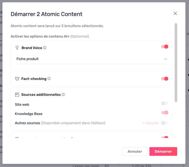This screenshot has height=167, width=189.
Task: Disable the Brand Voice toggle
Action: [164, 47]
